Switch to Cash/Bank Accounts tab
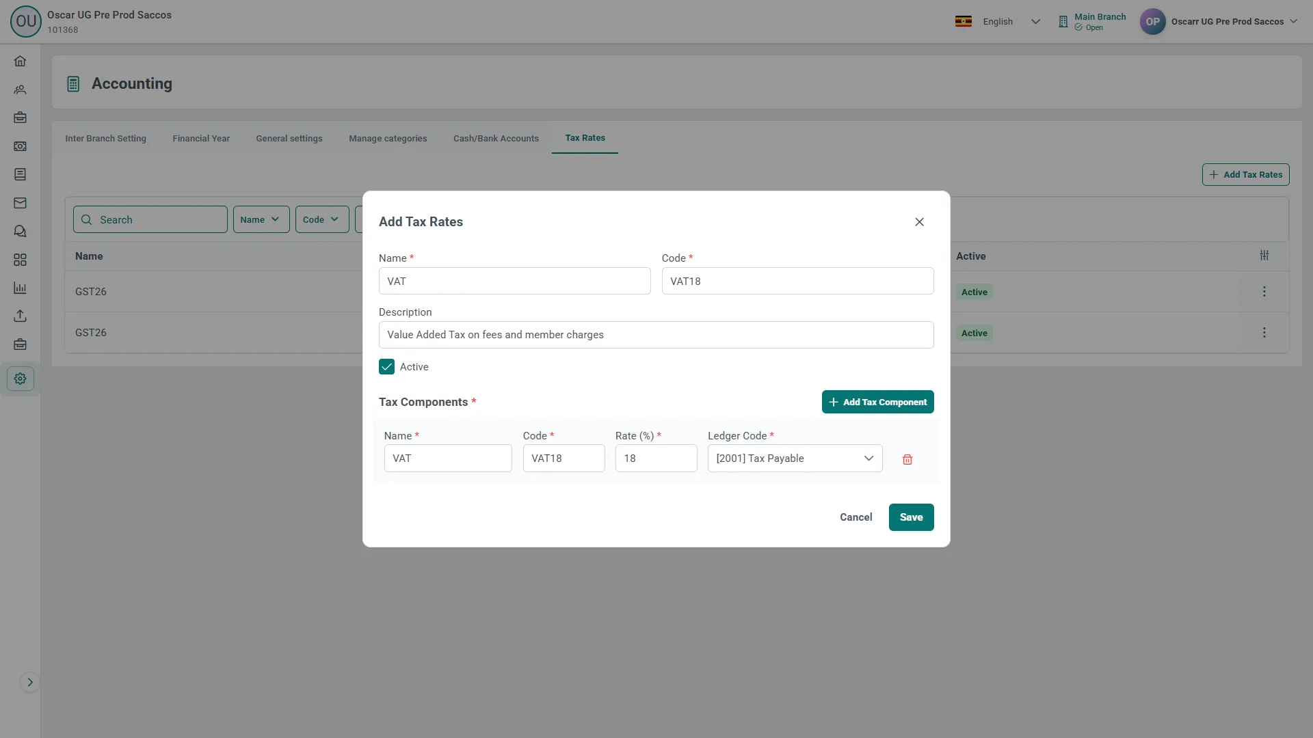 pyautogui.click(x=496, y=139)
